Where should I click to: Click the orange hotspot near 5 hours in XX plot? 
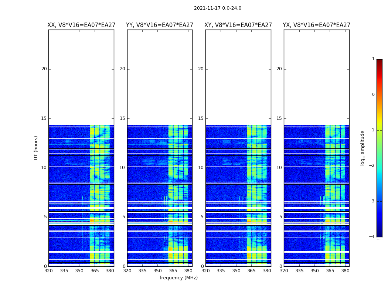[x=92, y=220]
